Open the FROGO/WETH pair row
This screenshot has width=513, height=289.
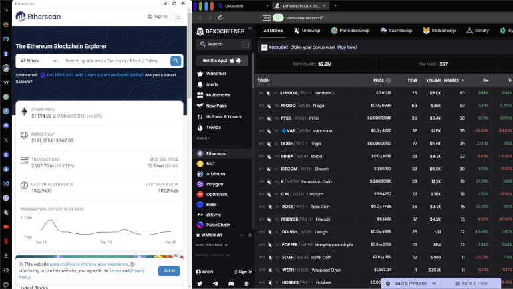(x=384, y=106)
